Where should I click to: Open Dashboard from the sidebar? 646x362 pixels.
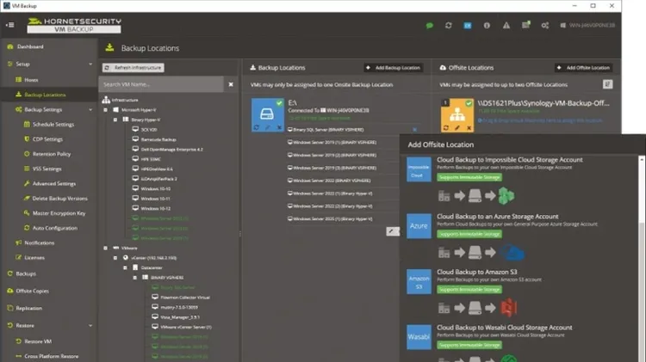tap(30, 46)
